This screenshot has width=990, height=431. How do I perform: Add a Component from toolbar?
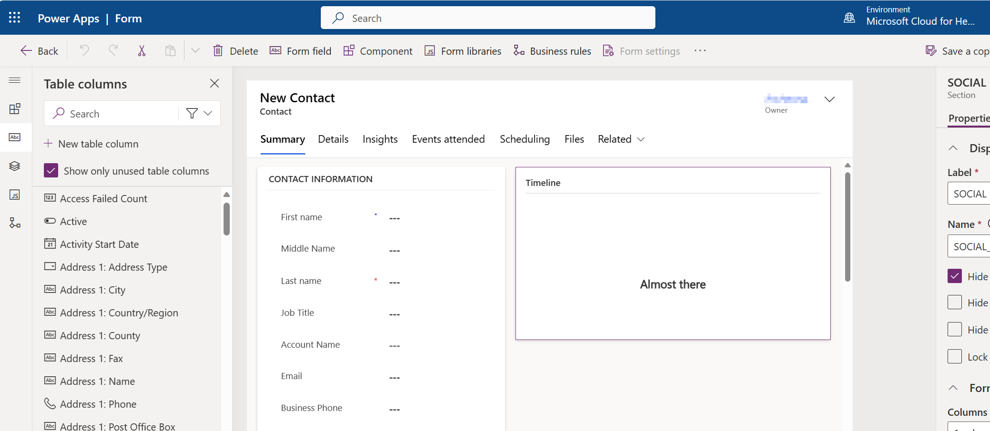pyautogui.click(x=378, y=51)
